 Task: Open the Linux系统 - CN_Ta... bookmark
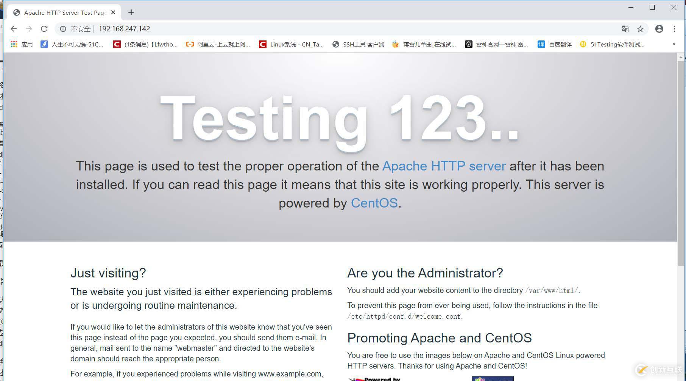pos(291,44)
